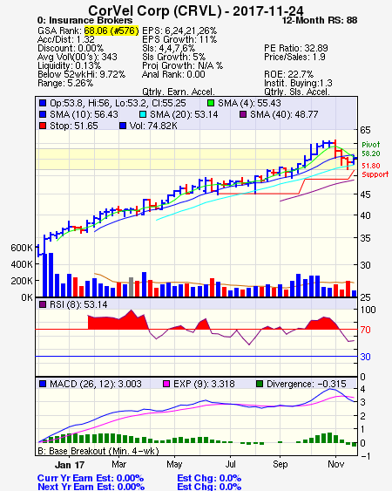Click 'Anal Rank: 0.00' text

[x=173, y=74]
